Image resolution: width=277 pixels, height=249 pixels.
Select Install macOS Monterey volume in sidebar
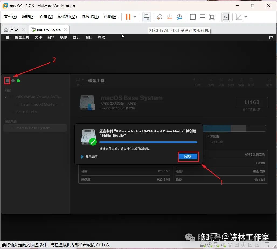click(x=39, y=104)
